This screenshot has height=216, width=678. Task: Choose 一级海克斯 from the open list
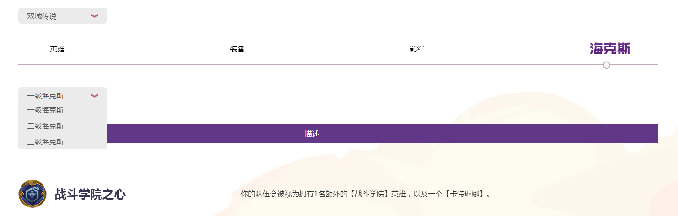tap(46, 110)
